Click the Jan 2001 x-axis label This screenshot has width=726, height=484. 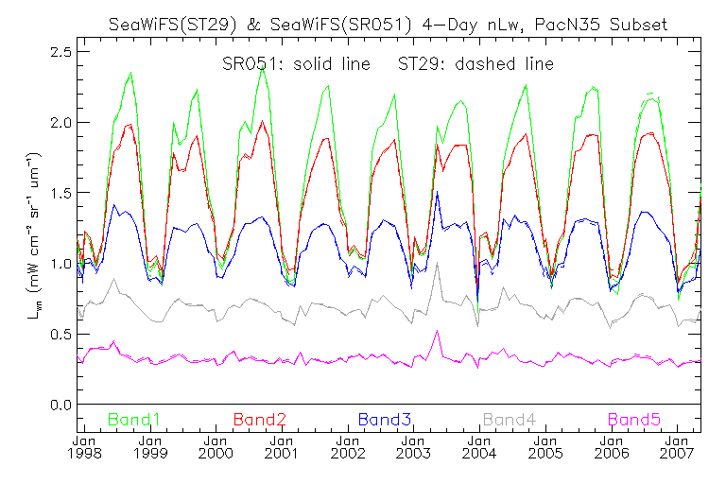point(282,447)
